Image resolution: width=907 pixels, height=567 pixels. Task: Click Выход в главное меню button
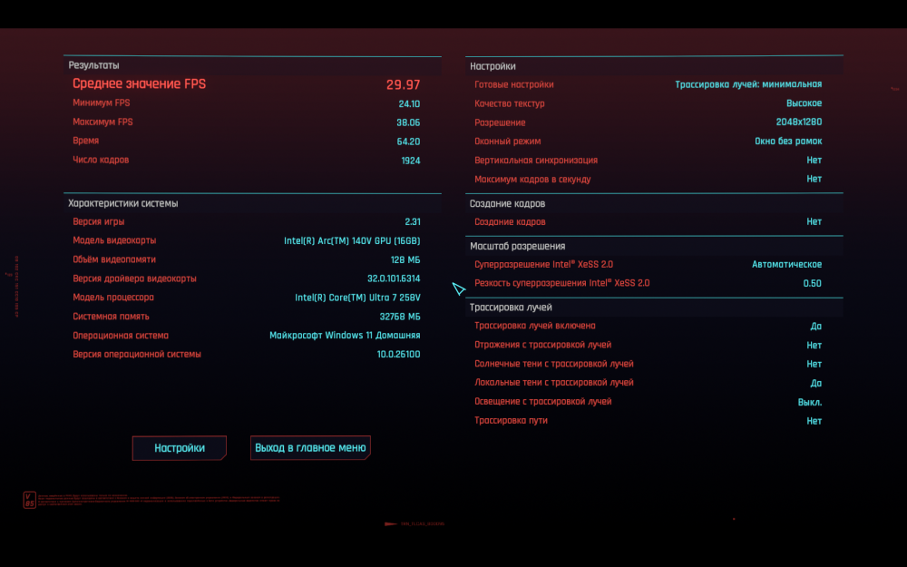pyautogui.click(x=310, y=448)
